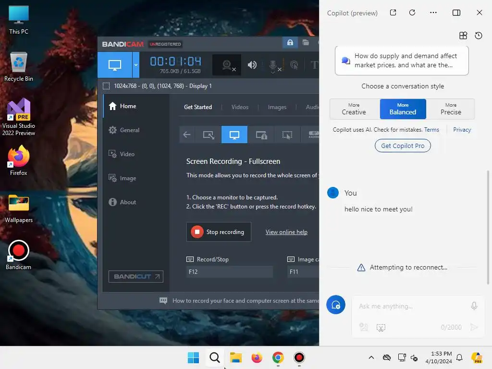Screen dimensions: 492x369
Task: Select More Creative conversation style
Action: coord(354,109)
